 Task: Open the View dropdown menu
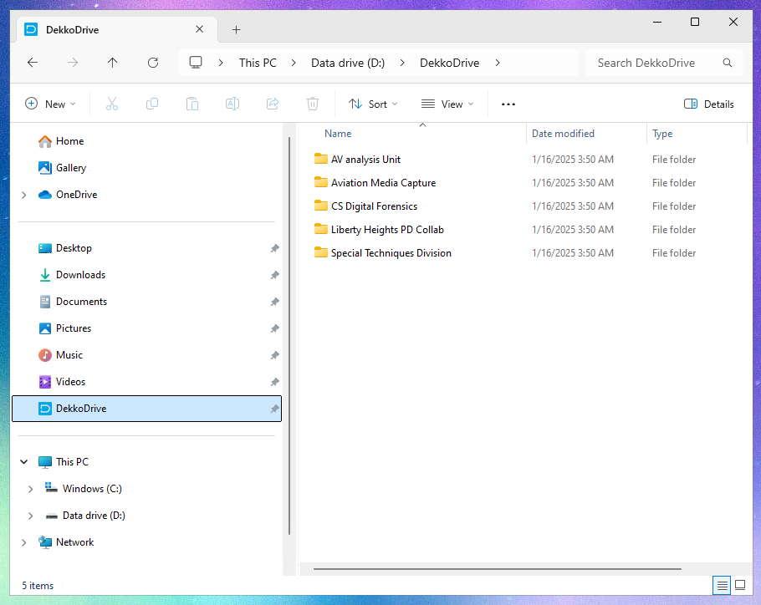coord(447,104)
